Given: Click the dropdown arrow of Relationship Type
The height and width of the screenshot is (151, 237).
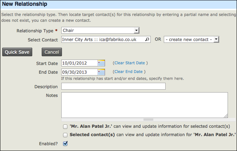Looking at the screenshot, I should coord(136,30).
